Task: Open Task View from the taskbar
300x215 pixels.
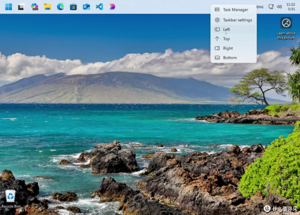Action: tap(21, 7)
